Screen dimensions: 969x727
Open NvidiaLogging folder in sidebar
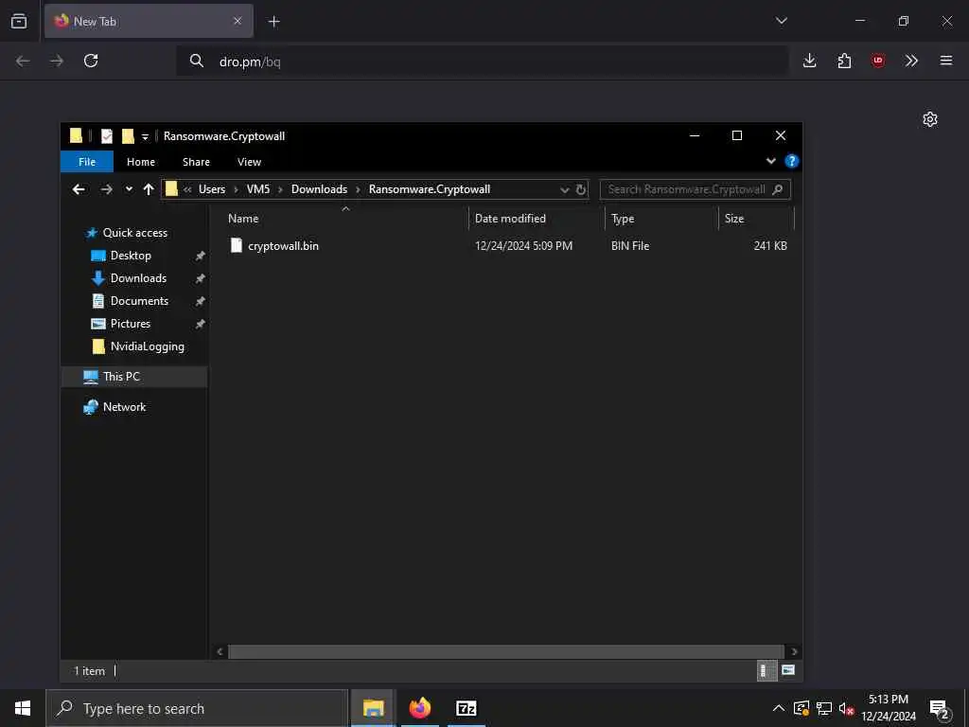point(147,346)
